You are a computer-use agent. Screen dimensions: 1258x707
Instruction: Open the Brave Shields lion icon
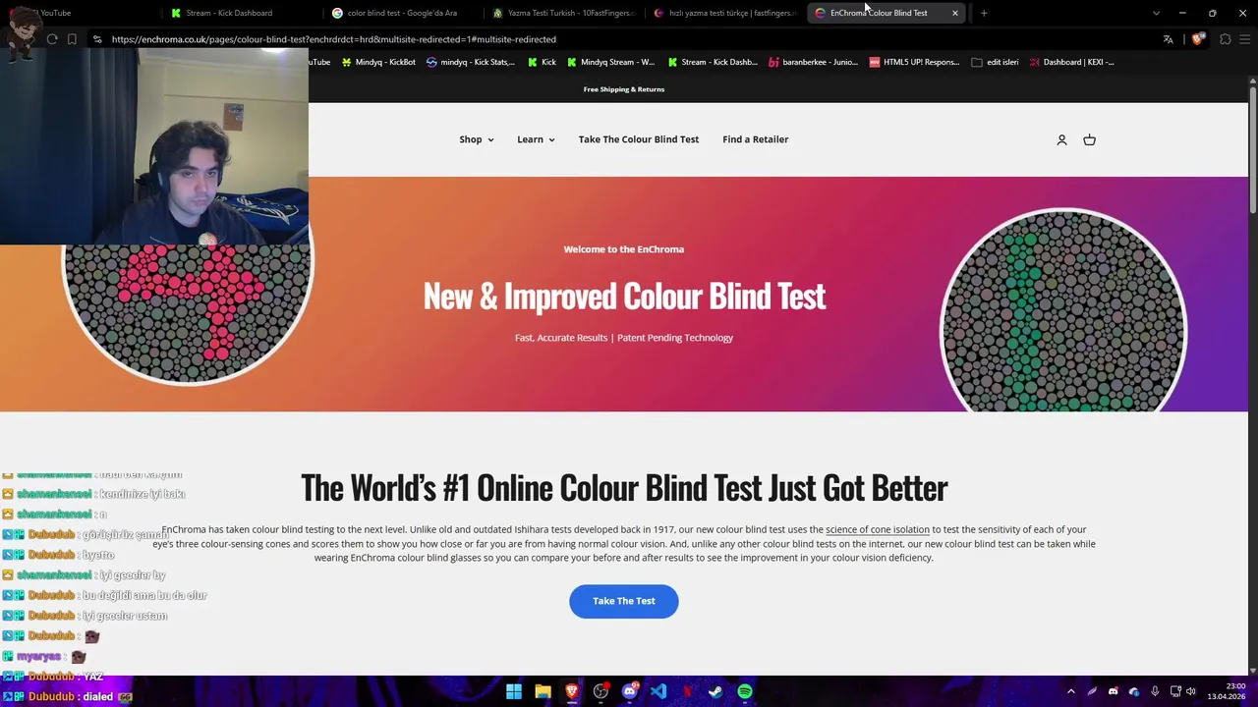tap(1196, 39)
